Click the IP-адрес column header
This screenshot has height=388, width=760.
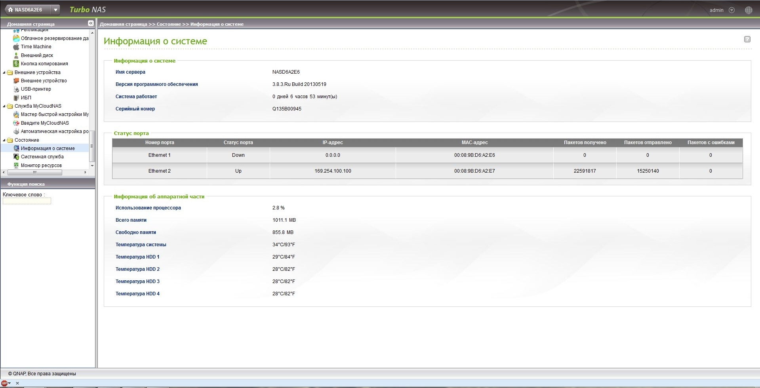click(x=333, y=143)
